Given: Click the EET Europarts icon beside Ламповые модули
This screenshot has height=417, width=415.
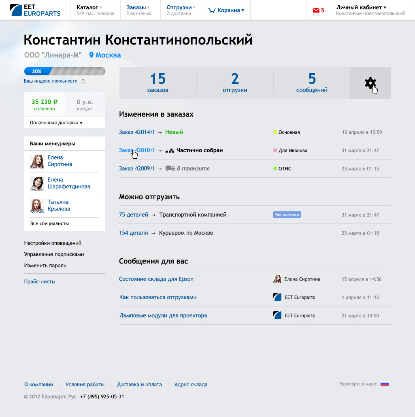Looking at the screenshot, I should [x=277, y=315].
